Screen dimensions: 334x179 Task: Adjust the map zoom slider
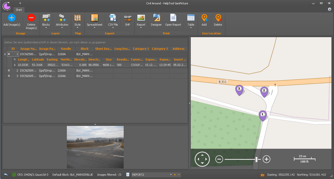coord(256,159)
